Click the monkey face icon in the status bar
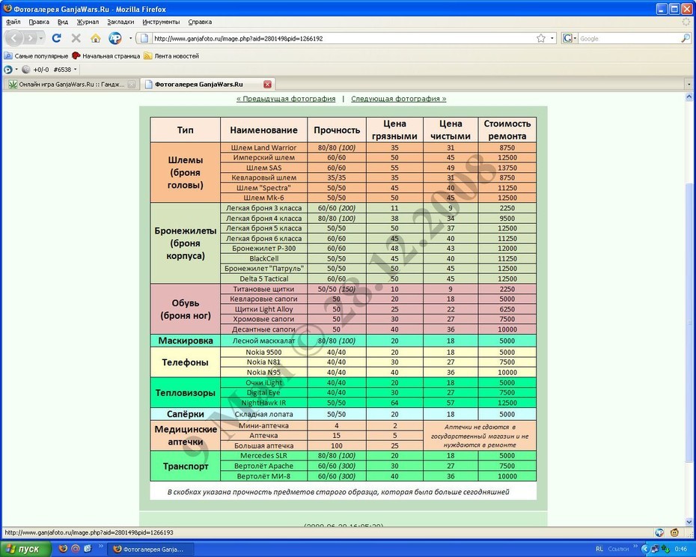 [675, 532]
